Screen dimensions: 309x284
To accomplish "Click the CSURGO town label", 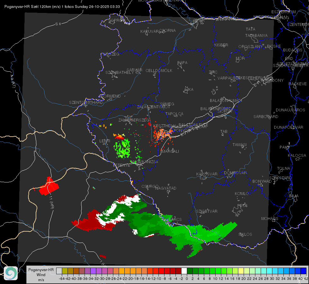I will 150,186.
